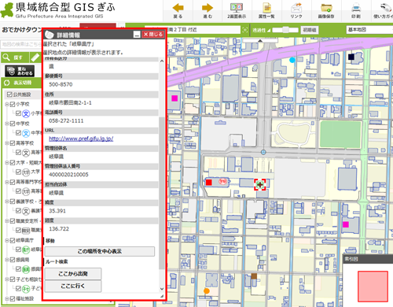Click the この場所を中心表示 button
This screenshot has width=393, height=307.
tap(100, 251)
